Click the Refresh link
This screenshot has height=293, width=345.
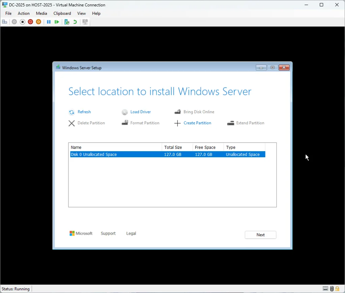(84, 112)
